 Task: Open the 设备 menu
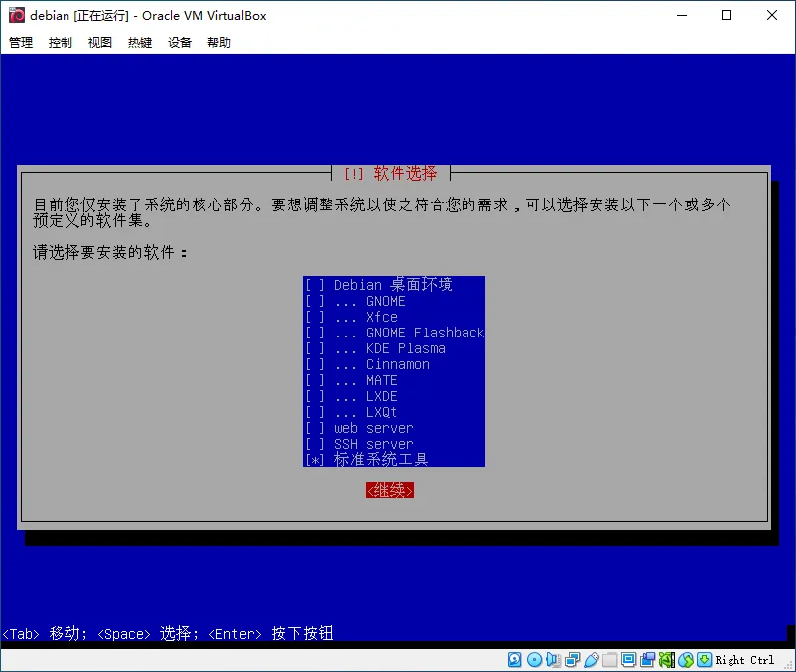pos(180,42)
